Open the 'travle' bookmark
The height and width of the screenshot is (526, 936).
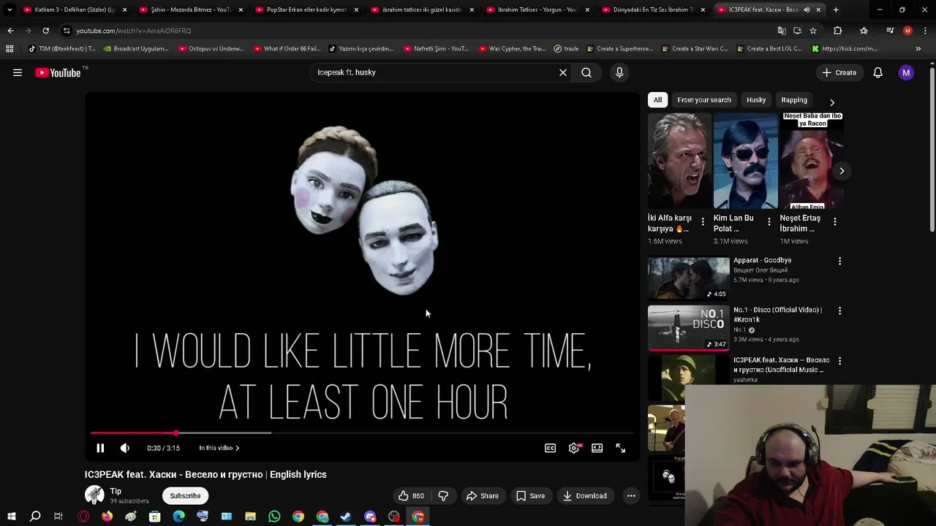566,49
